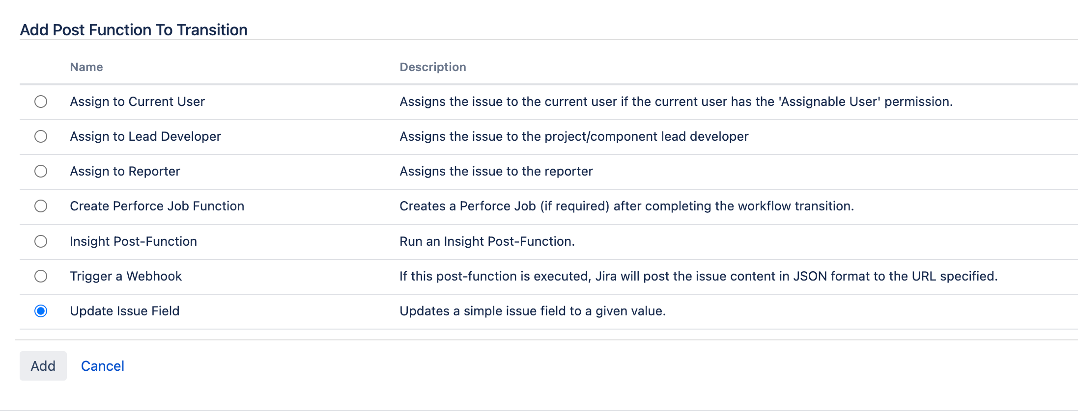The height and width of the screenshot is (411, 1078).
Task: Select the Assign to Current User radio button
Action: [x=41, y=102]
